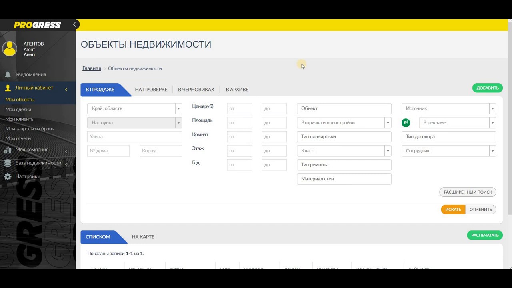Image resolution: width=512 pixels, height=288 pixels.
Task: Click the Этаж 'от' field
Action: tap(240, 151)
